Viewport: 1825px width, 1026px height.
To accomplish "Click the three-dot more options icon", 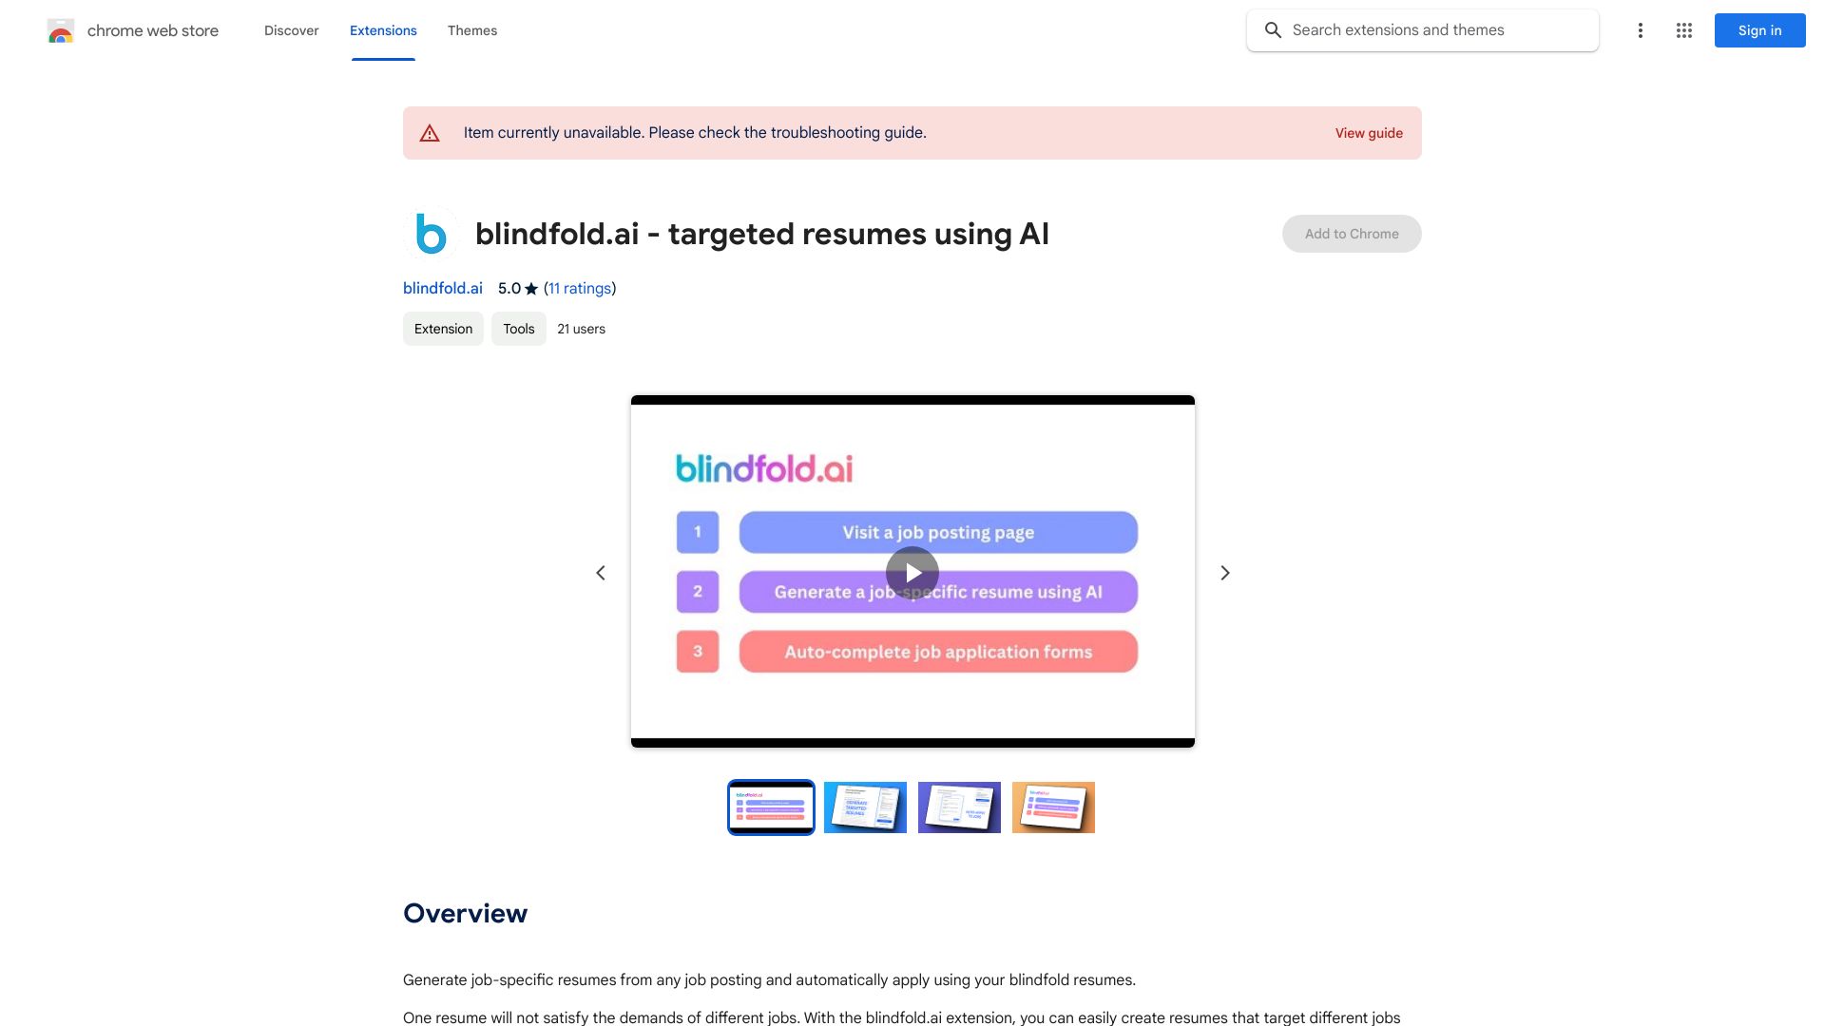I will 1641,30.
